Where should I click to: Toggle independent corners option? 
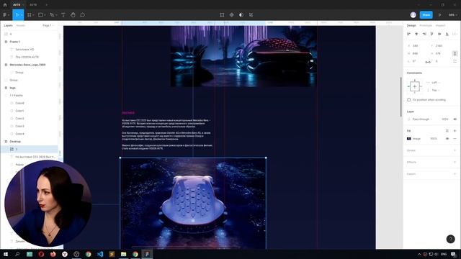[455, 61]
